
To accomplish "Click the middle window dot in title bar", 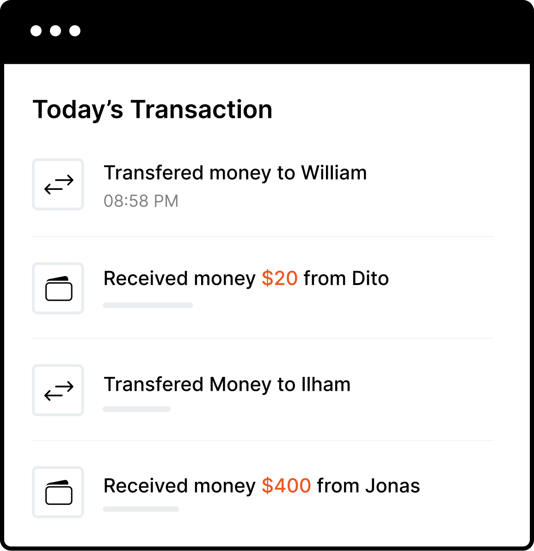I will (55, 31).
